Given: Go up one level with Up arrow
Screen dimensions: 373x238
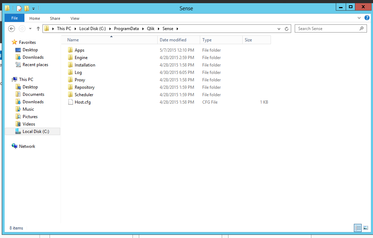Looking at the screenshot, I should coord(38,29).
